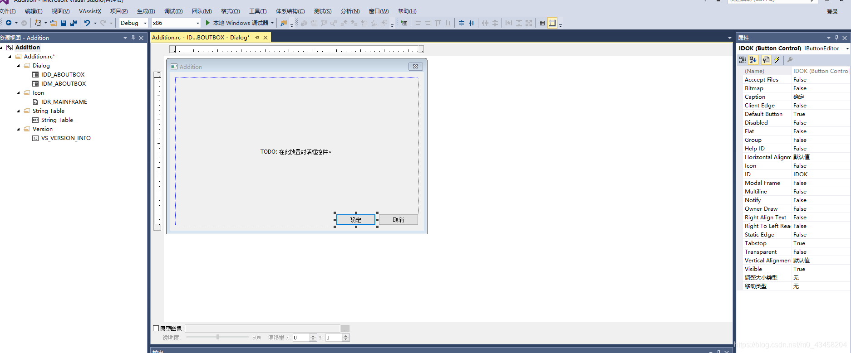Collapse the Version folder node
Screen dimensions: 851x353
(x=19, y=129)
